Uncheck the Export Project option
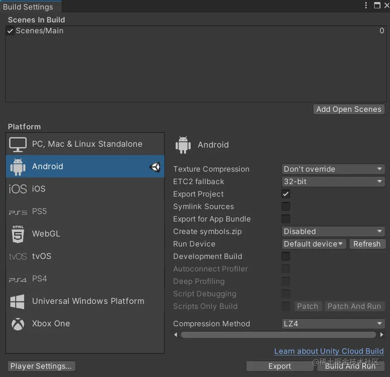 coord(286,194)
